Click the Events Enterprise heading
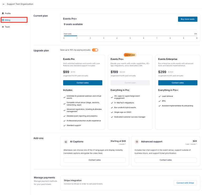Viewport: 202px width, 195px height. (168, 59)
